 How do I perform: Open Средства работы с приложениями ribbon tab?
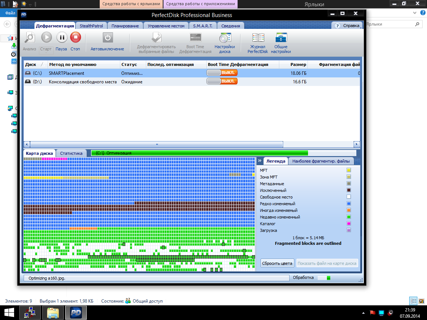point(201,4)
